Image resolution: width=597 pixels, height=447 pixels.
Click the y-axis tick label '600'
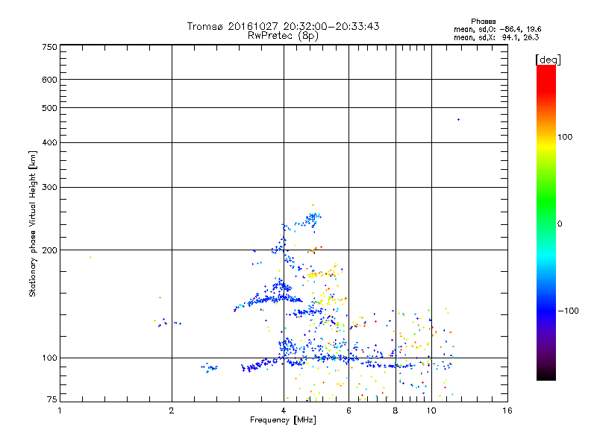click(49, 80)
